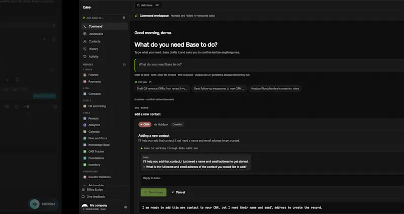Open the Projects tool icon
This screenshot has height=214, width=404.
(x=85, y=118)
